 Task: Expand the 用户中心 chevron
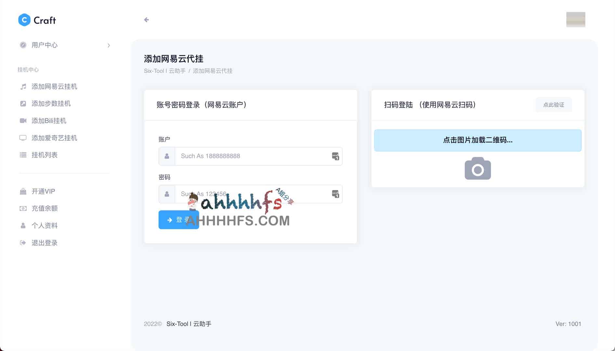pyautogui.click(x=109, y=45)
